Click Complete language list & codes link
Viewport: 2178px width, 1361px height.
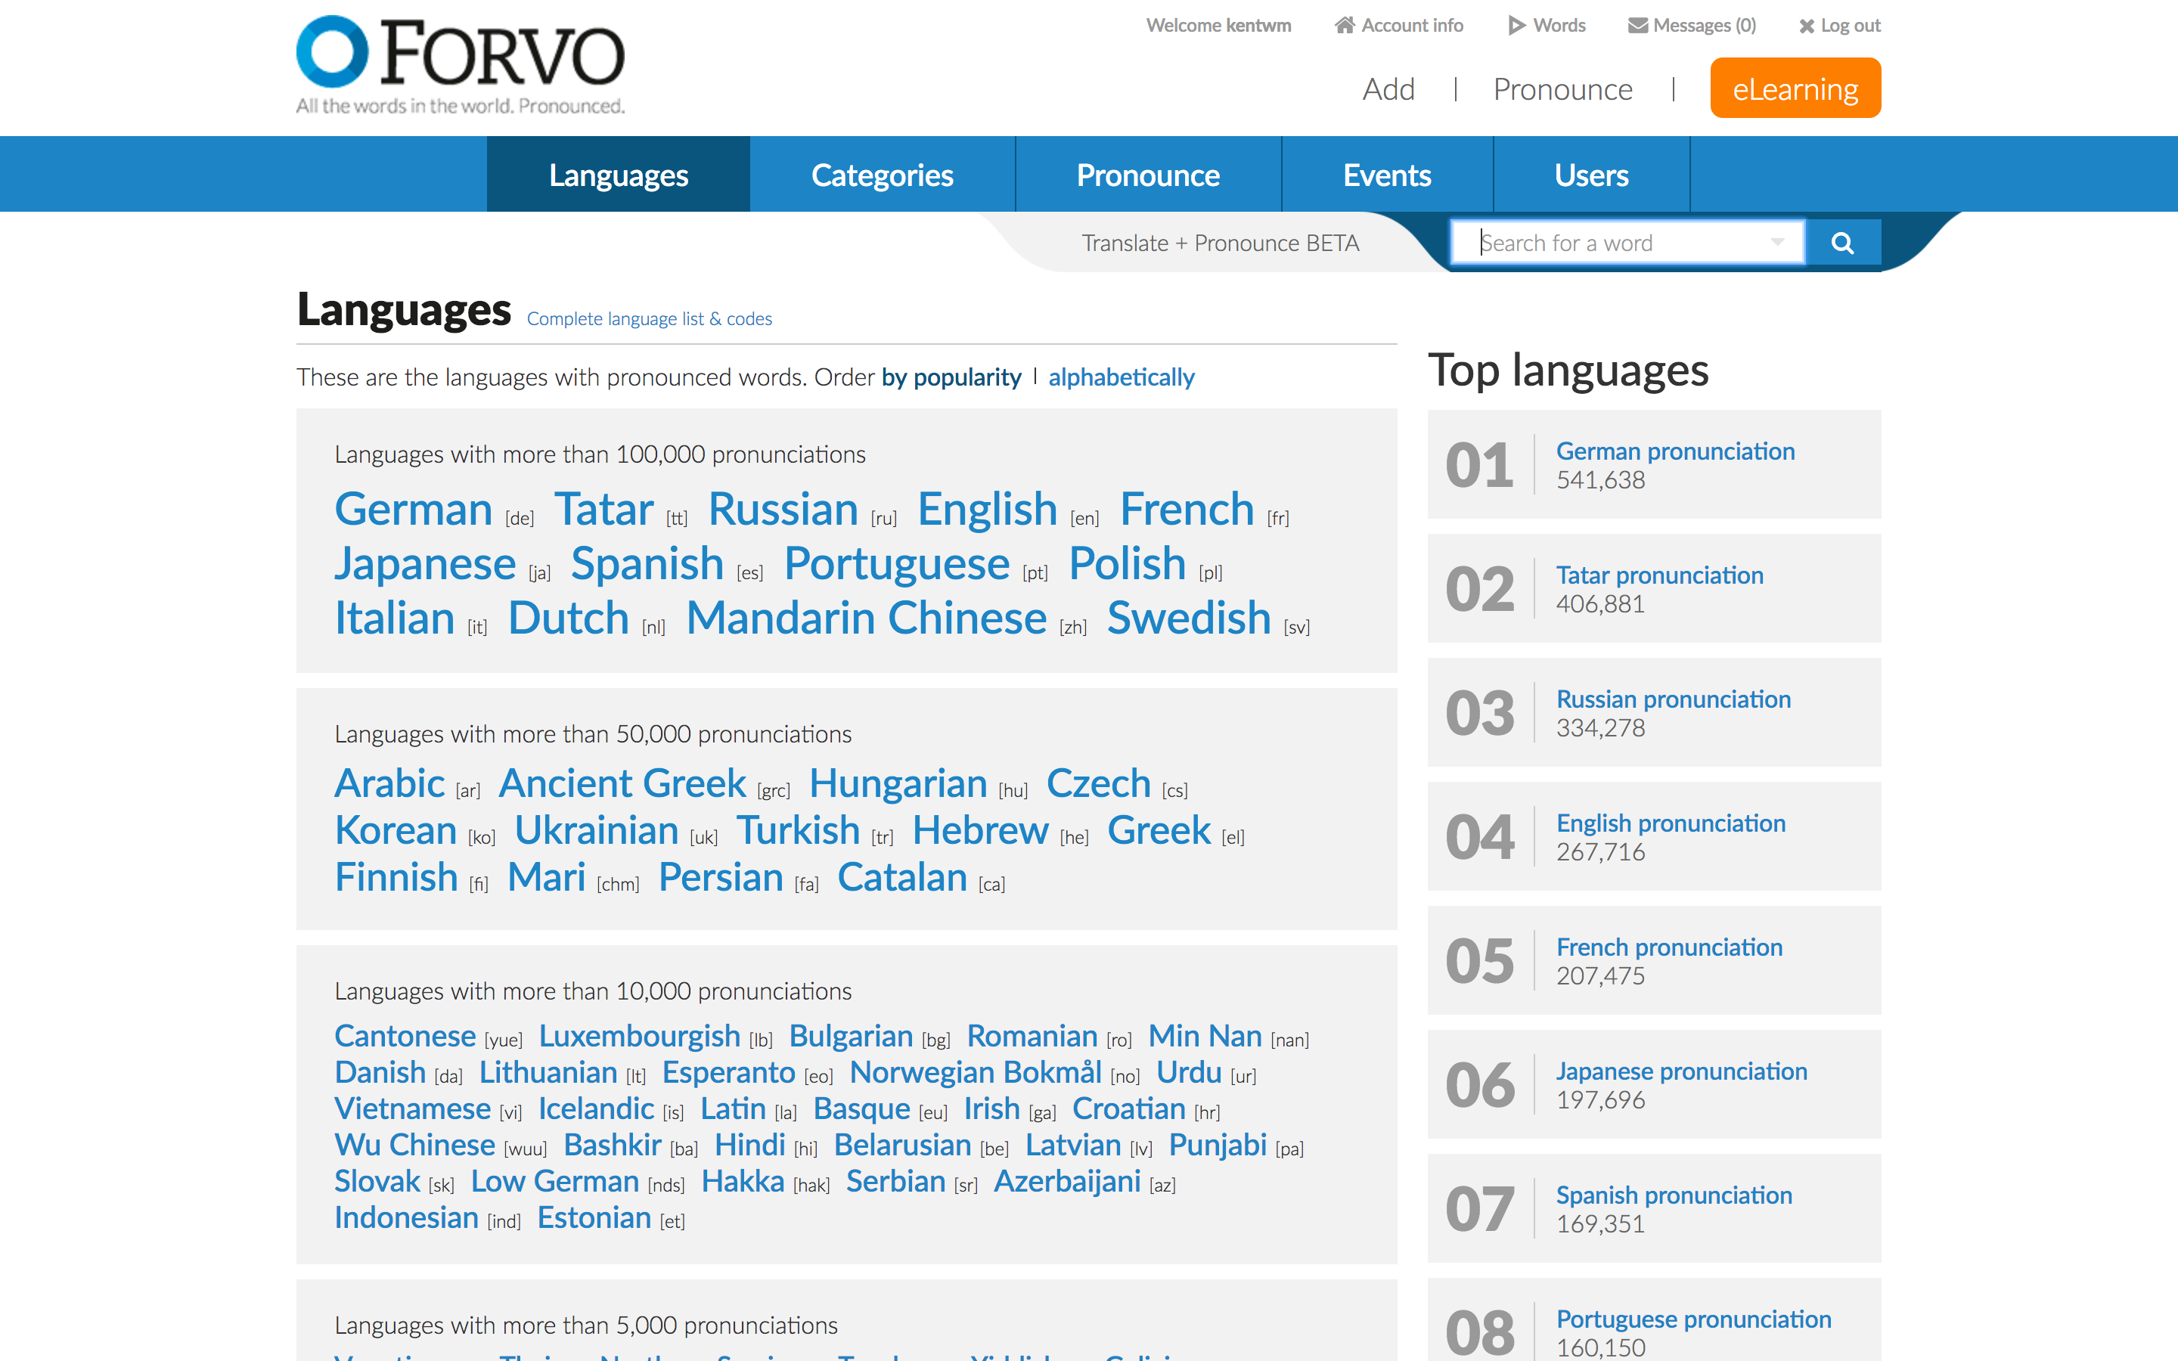pyautogui.click(x=650, y=318)
